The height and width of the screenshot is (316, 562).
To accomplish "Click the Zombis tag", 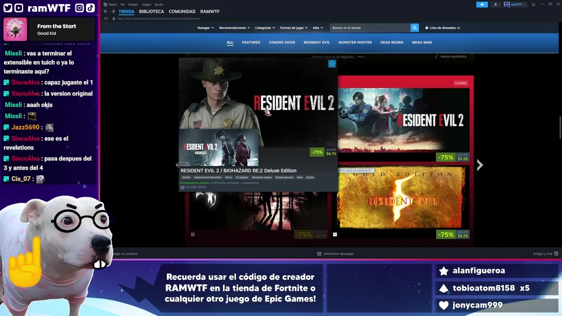I will point(186,177).
